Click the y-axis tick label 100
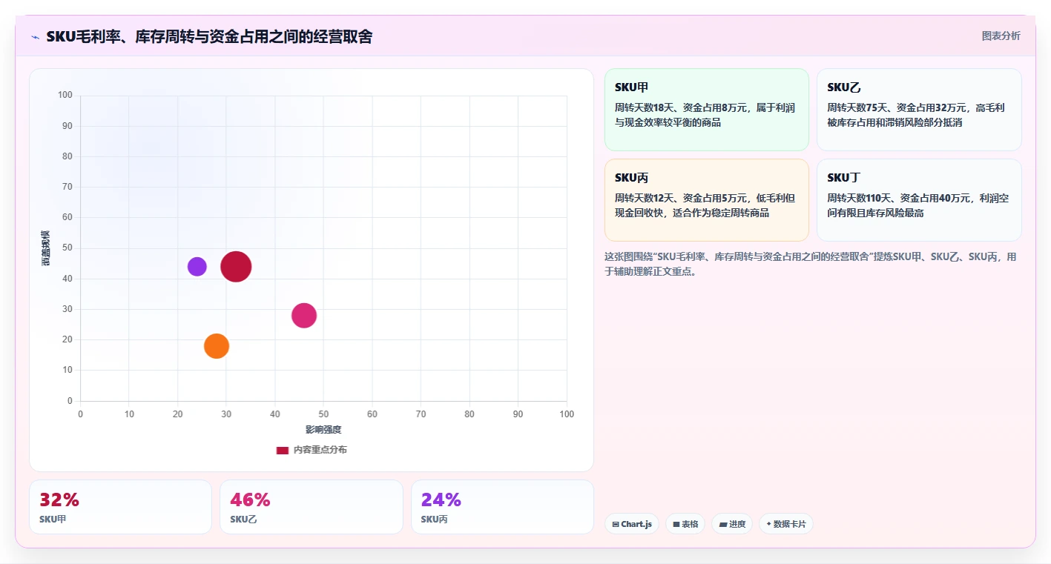The height and width of the screenshot is (564, 1051). click(x=65, y=95)
